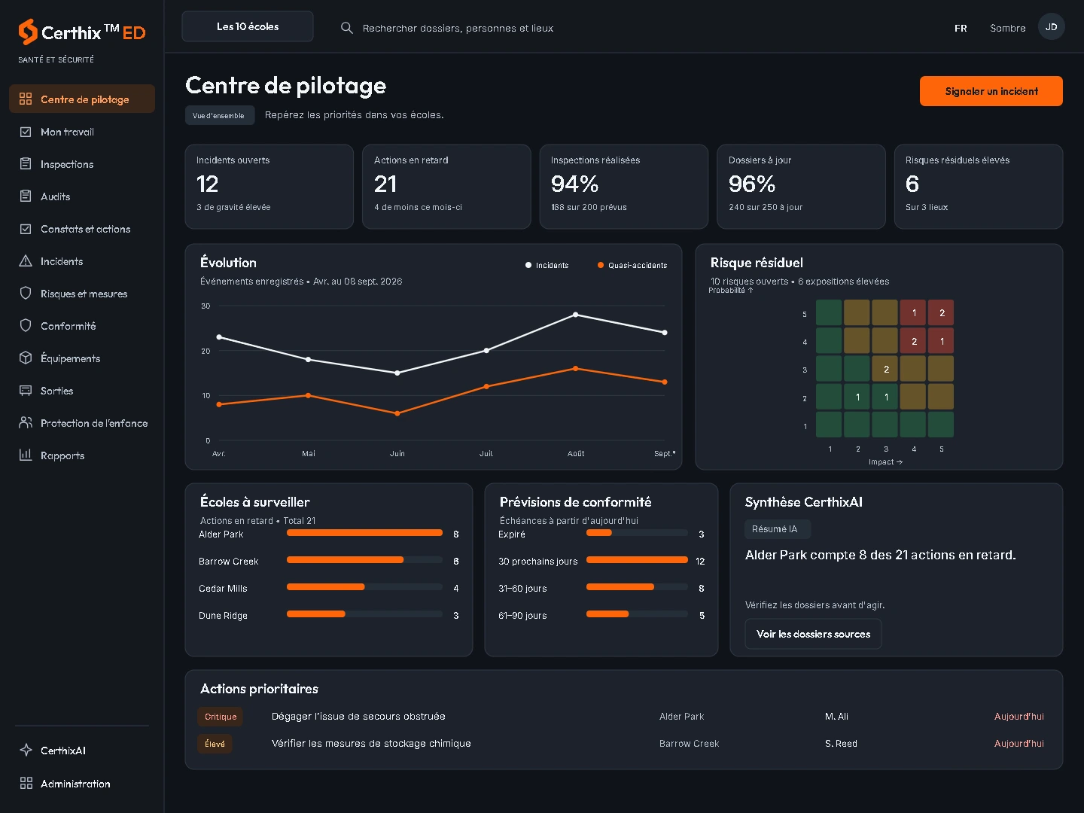Open the FR language selector
Viewport: 1084px width, 813px height.
(x=961, y=28)
